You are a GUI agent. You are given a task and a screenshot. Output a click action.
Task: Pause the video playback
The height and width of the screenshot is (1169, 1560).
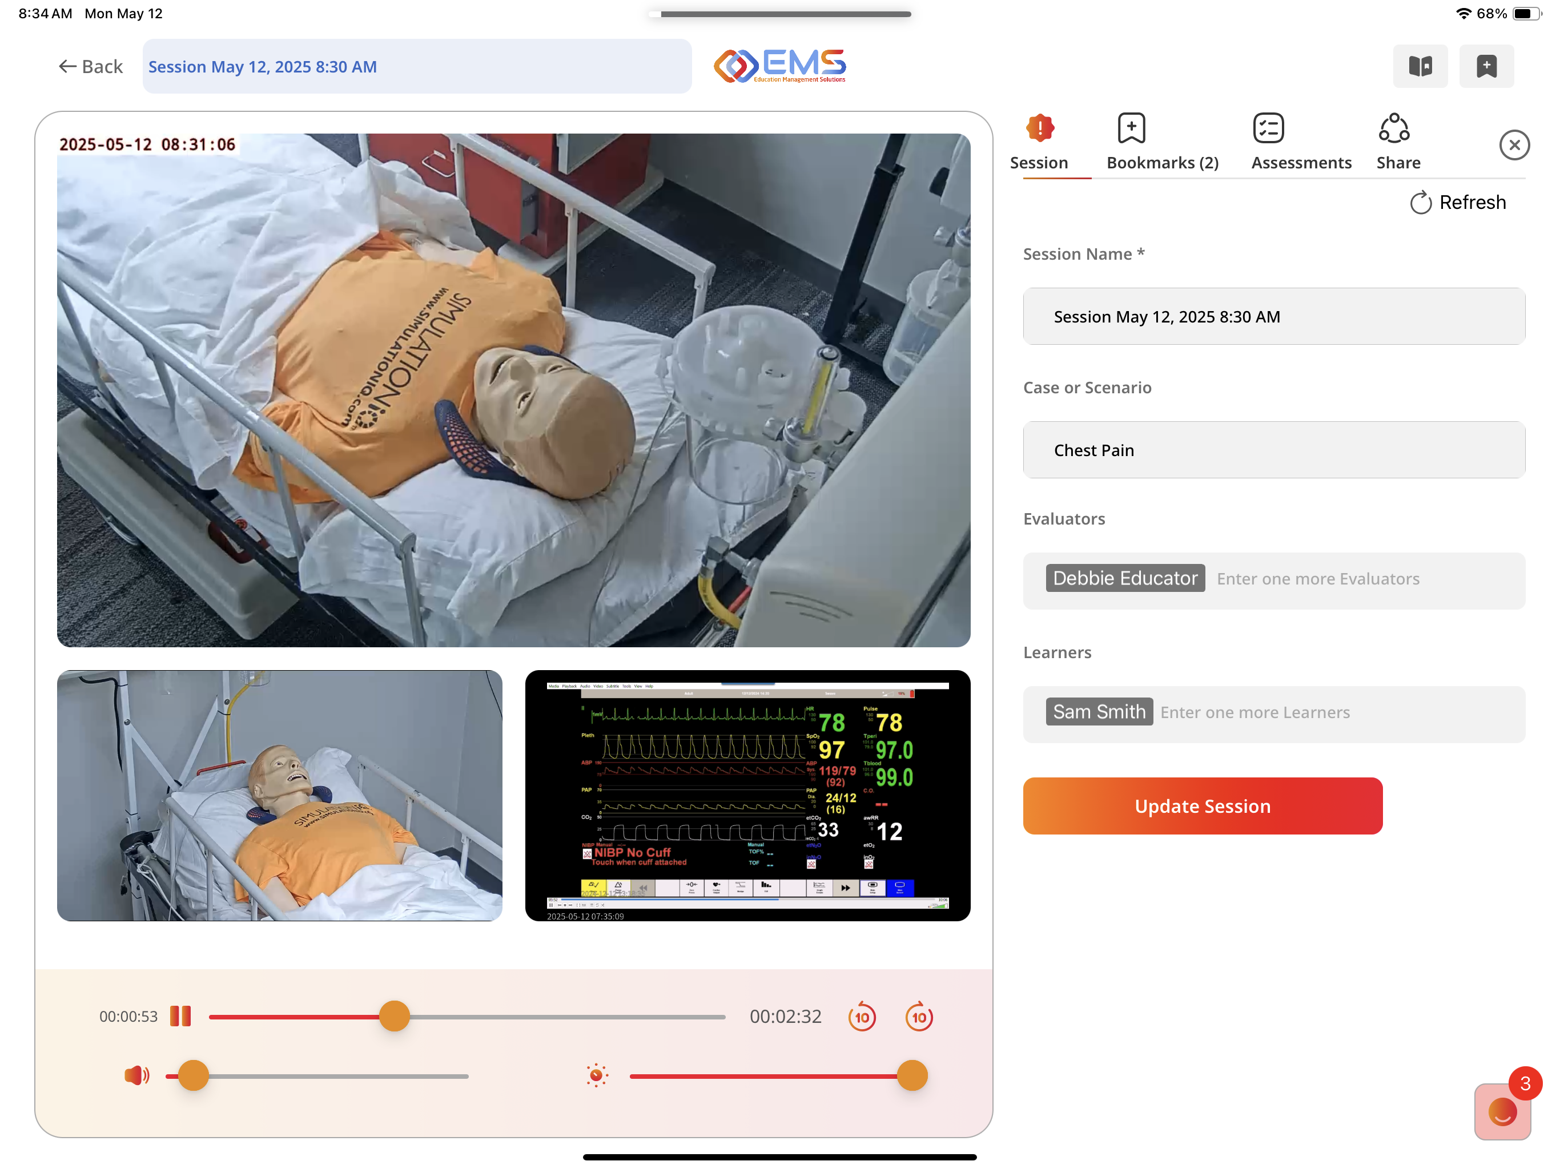(180, 1016)
